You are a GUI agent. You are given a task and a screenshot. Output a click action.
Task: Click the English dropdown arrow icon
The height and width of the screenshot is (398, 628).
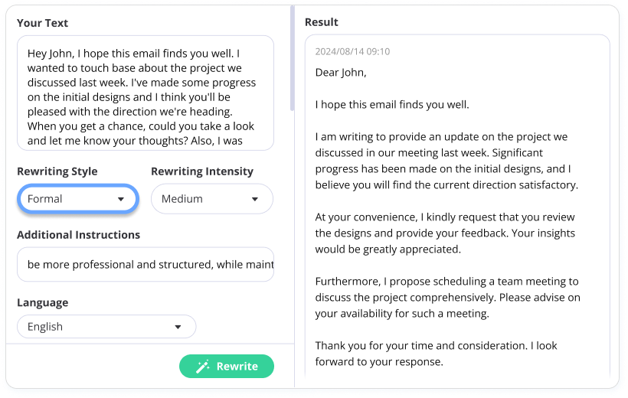click(178, 327)
